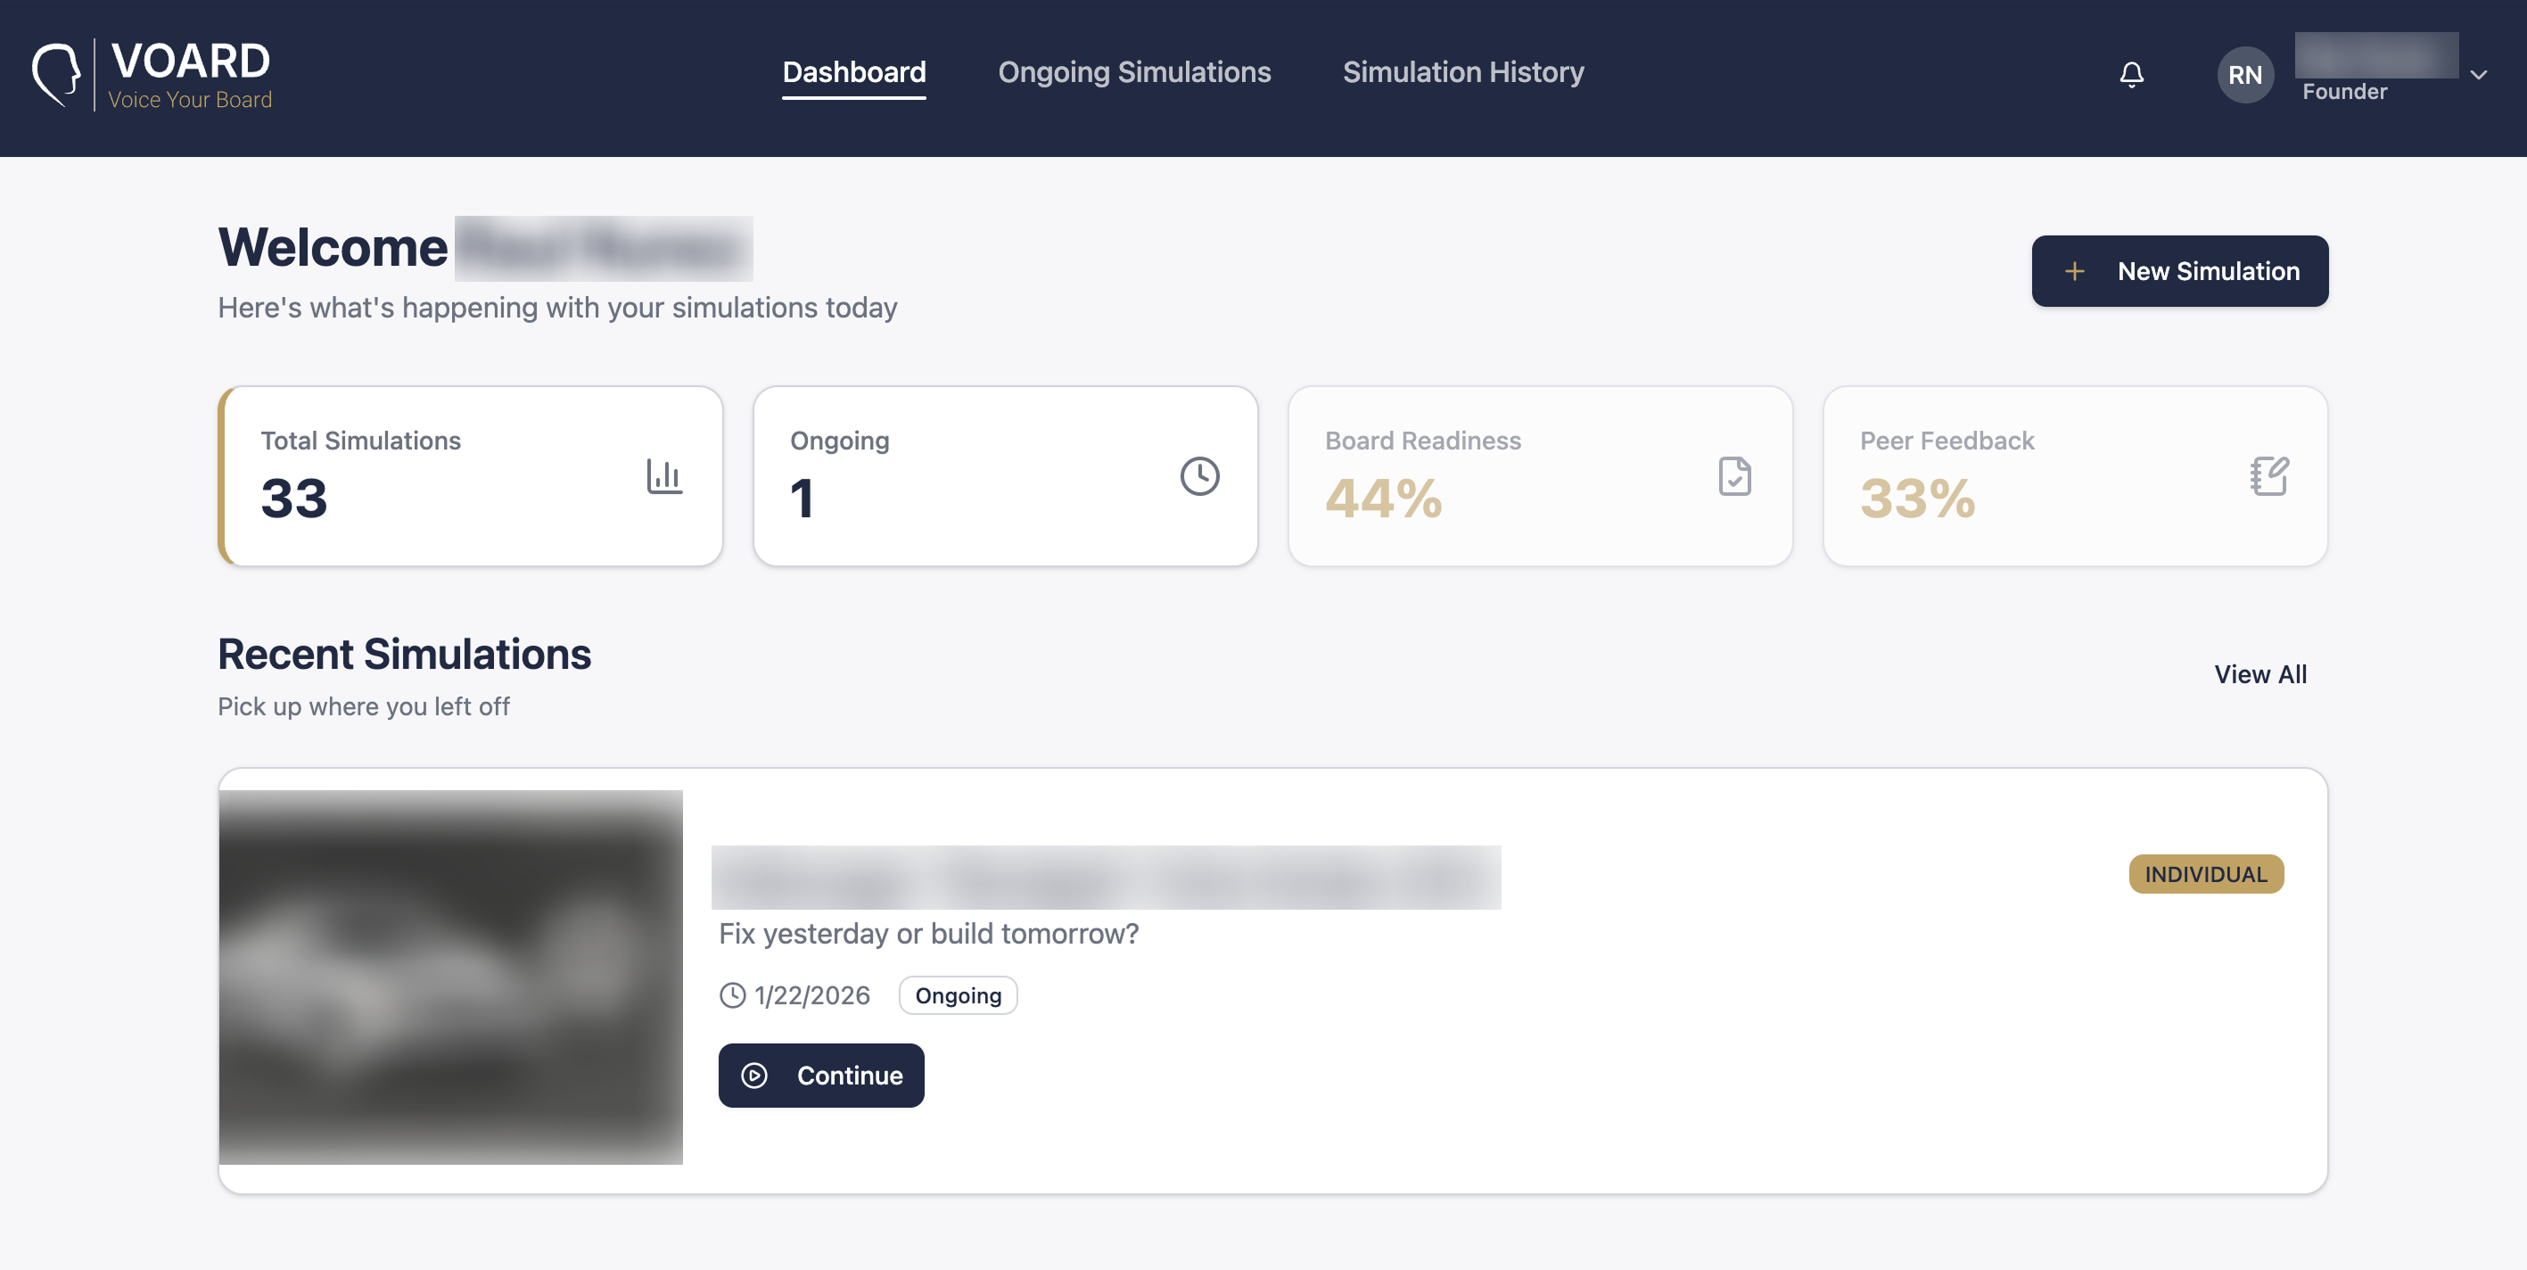Open the RN profile avatar

click(x=2245, y=74)
